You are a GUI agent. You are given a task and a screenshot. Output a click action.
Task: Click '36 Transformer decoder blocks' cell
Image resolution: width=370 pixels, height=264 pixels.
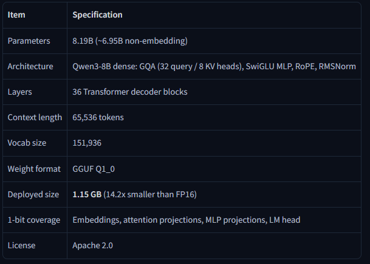pos(130,92)
